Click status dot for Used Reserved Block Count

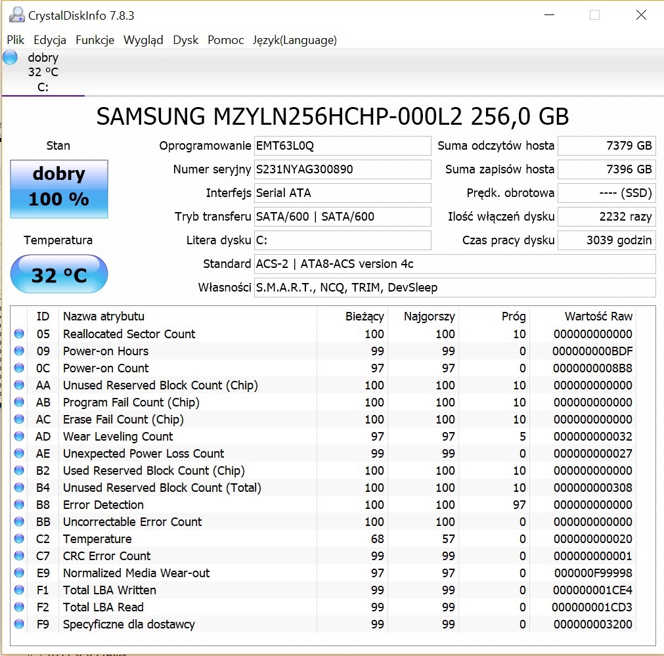pyautogui.click(x=19, y=471)
